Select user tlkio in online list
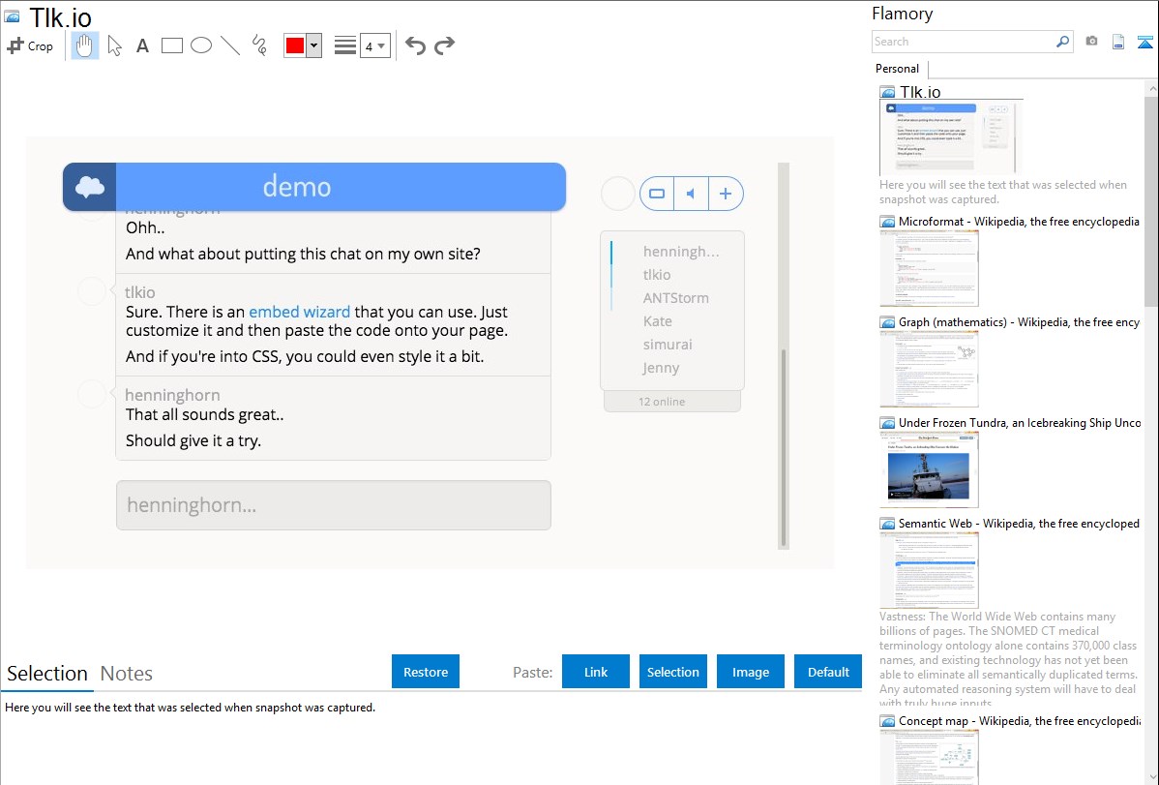 click(656, 275)
